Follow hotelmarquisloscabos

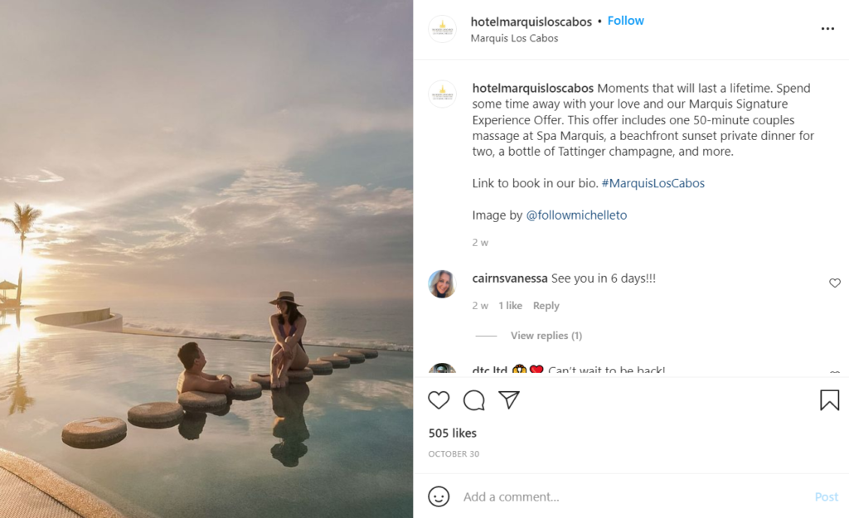click(x=625, y=22)
